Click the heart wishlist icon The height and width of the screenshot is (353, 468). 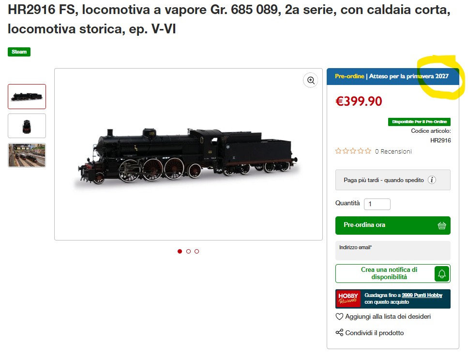tap(339, 316)
